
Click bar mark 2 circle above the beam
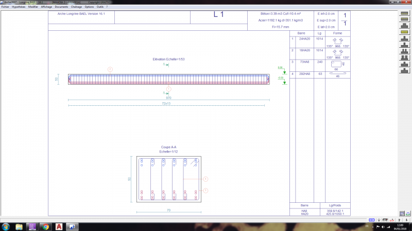(110, 69)
